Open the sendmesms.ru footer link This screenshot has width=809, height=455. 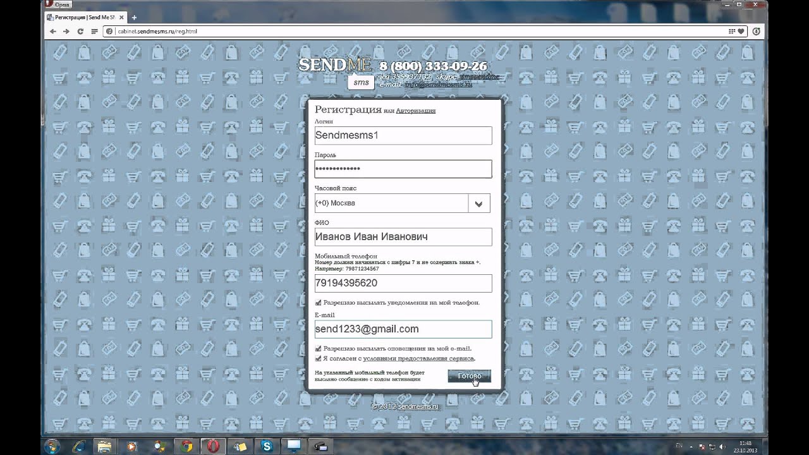click(x=418, y=406)
